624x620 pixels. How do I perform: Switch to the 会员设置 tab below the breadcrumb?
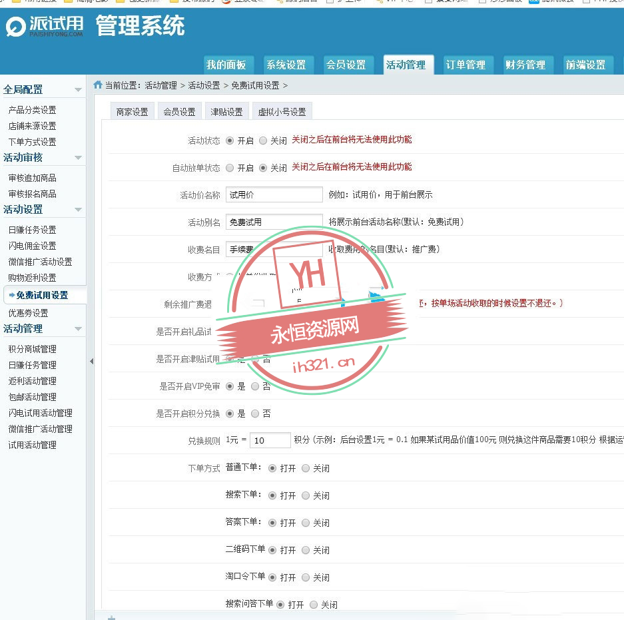point(180,112)
